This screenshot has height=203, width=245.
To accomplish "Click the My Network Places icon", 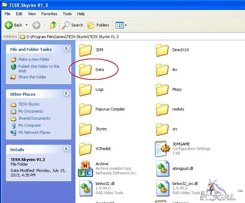I will [13, 133].
